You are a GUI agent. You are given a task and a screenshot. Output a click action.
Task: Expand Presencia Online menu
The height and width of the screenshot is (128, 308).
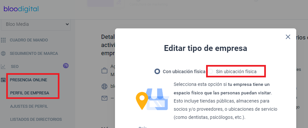click(x=28, y=80)
